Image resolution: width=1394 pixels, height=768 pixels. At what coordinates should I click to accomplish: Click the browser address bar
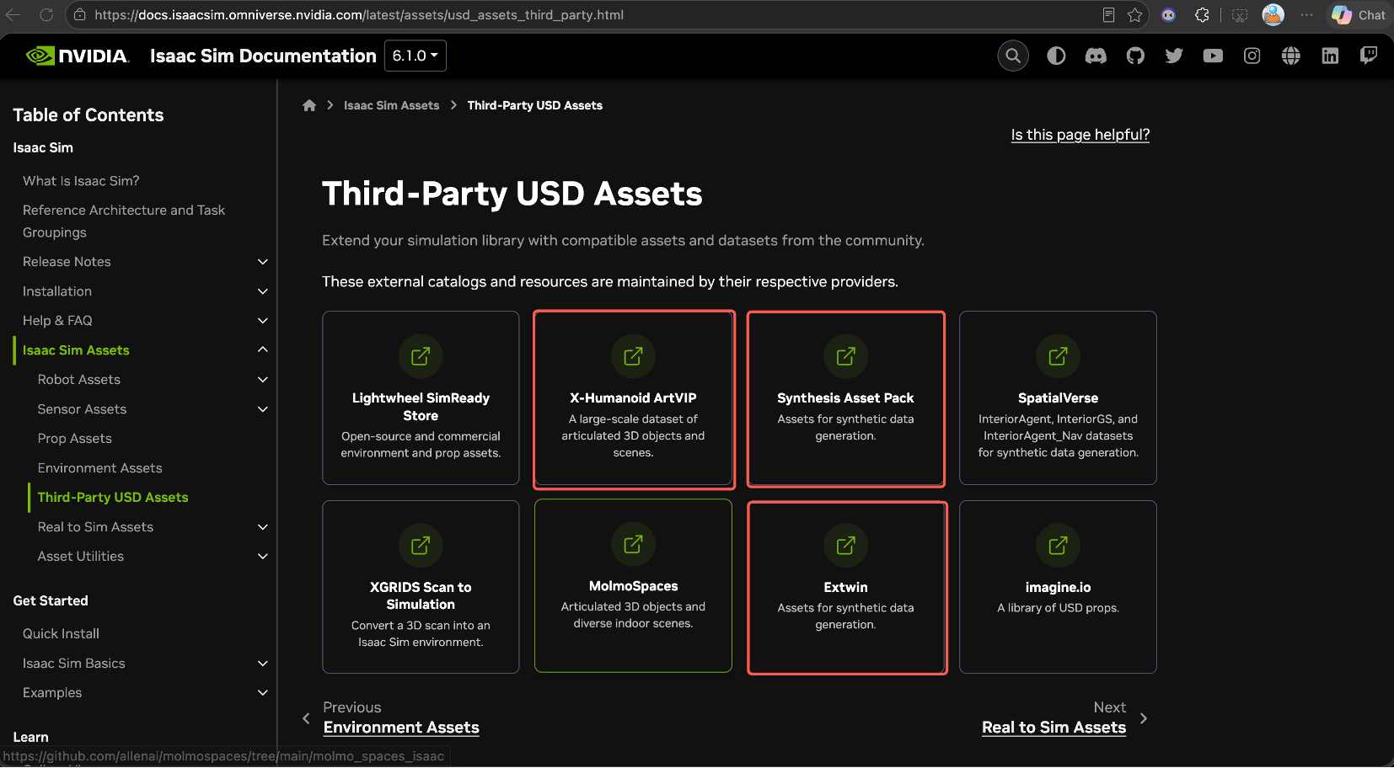[x=590, y=15]
